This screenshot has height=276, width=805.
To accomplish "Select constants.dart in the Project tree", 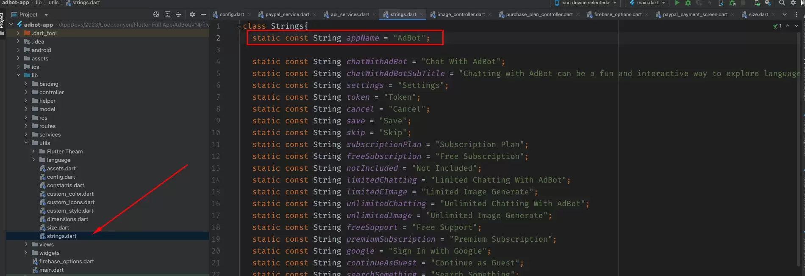I will point(66,185).
